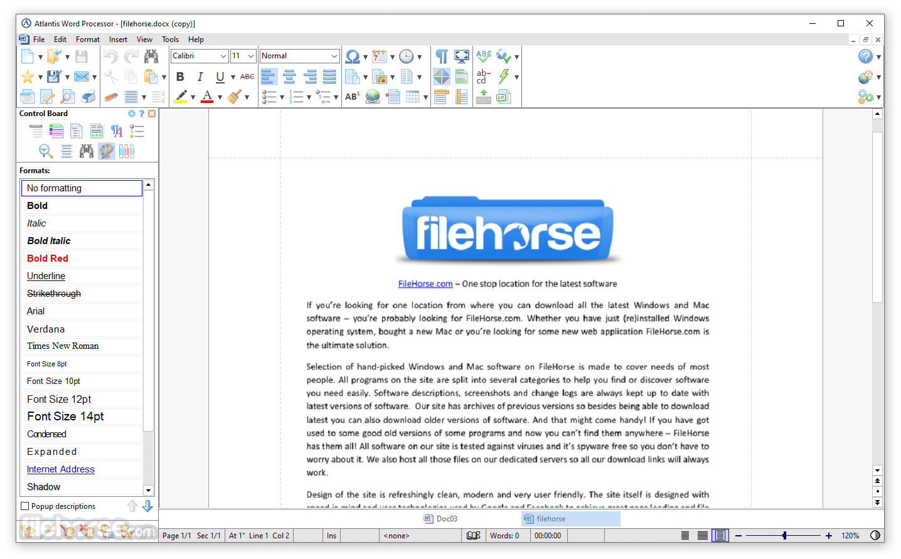Click the Control Board magnifier search icon
901x559 pixels.
(x=45, y=151)
